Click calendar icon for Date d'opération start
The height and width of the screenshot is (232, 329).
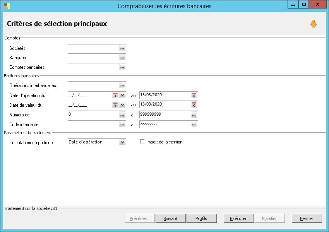pyautogui.click(x=115, y=96)
